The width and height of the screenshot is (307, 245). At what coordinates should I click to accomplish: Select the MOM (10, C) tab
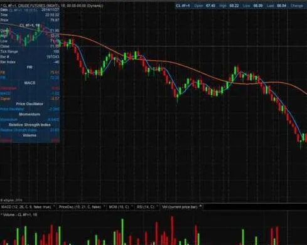(x=119, y=207)
